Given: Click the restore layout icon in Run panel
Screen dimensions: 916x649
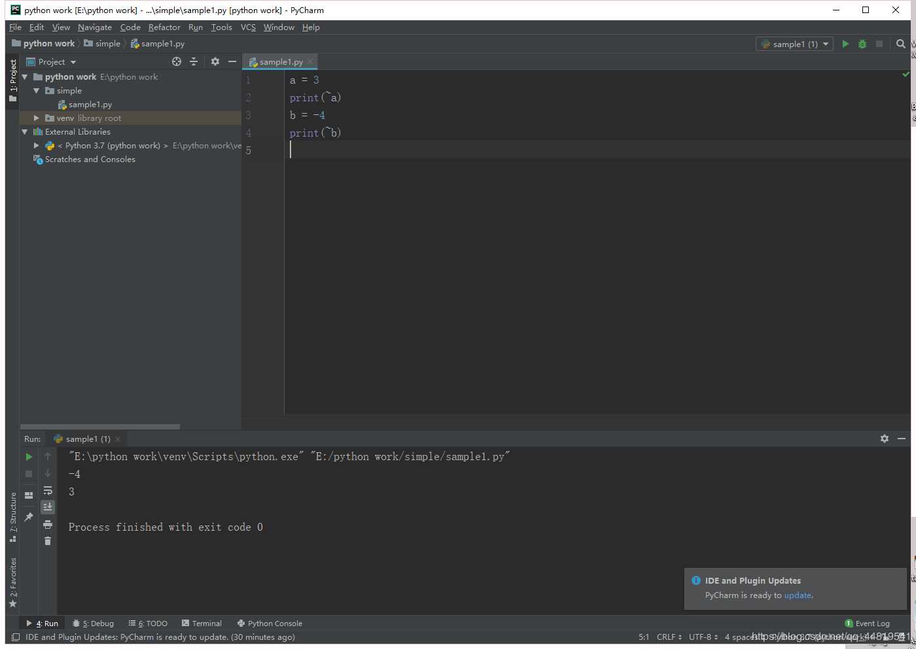Looking at the screenshot, I should [x=29, y=495].
